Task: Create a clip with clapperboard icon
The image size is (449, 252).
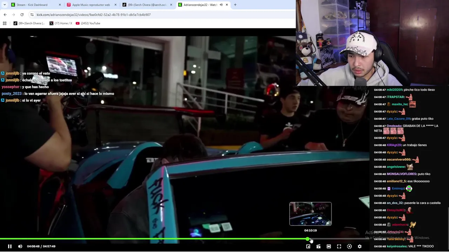Action: pyautogui.click(x=319, y=246)
